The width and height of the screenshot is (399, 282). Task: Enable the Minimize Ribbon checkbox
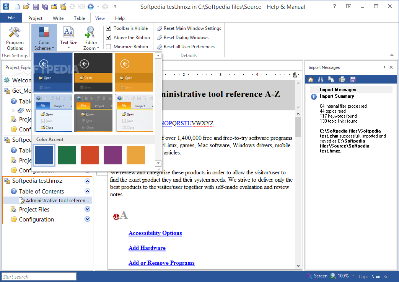108,47
